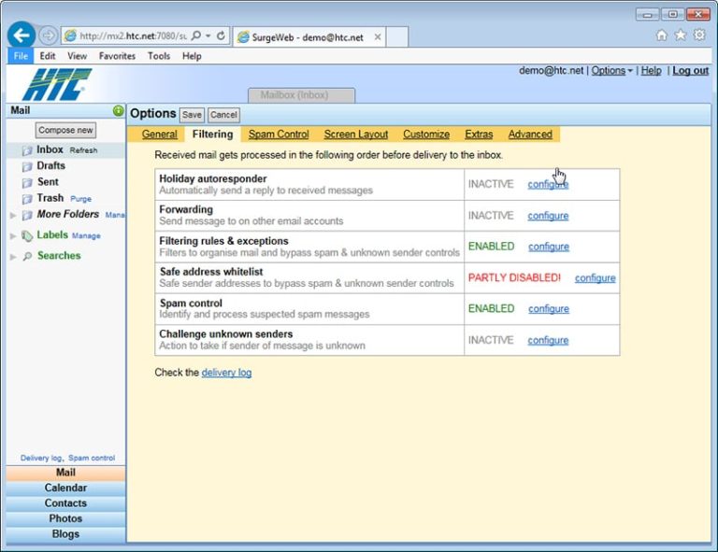The height and width of the screenshot is (552, 718).
Task: Open the Blogs section
Action: click(65, 534)
